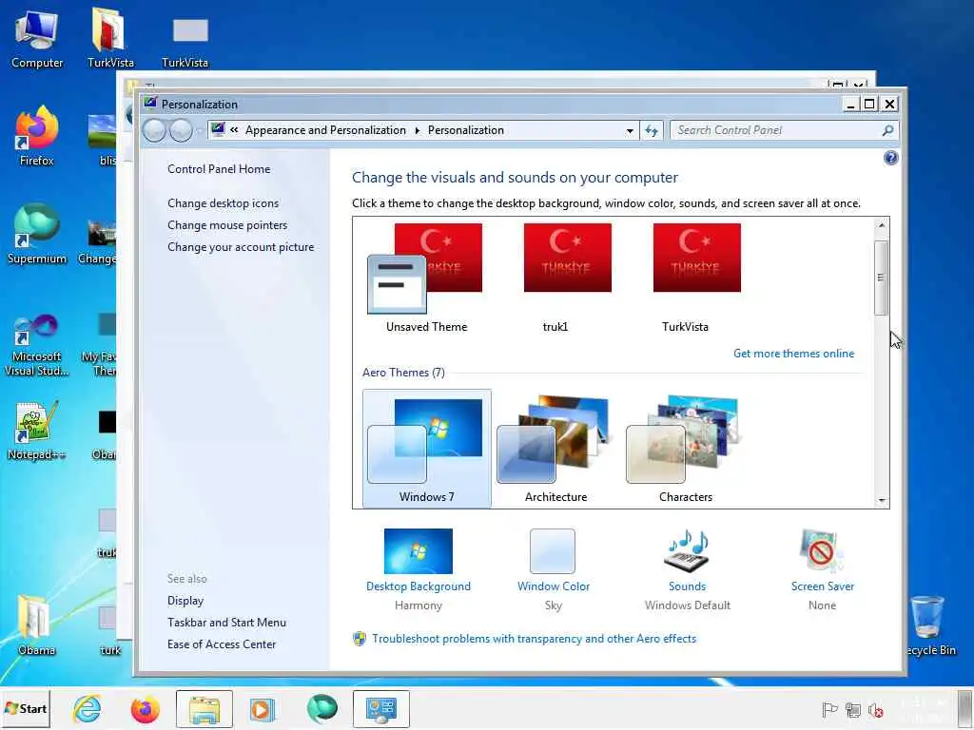This screenshot has height=730, width=974.
Task: Click the recent pages arrow beside the Forward button
Action: pos(199,130)
